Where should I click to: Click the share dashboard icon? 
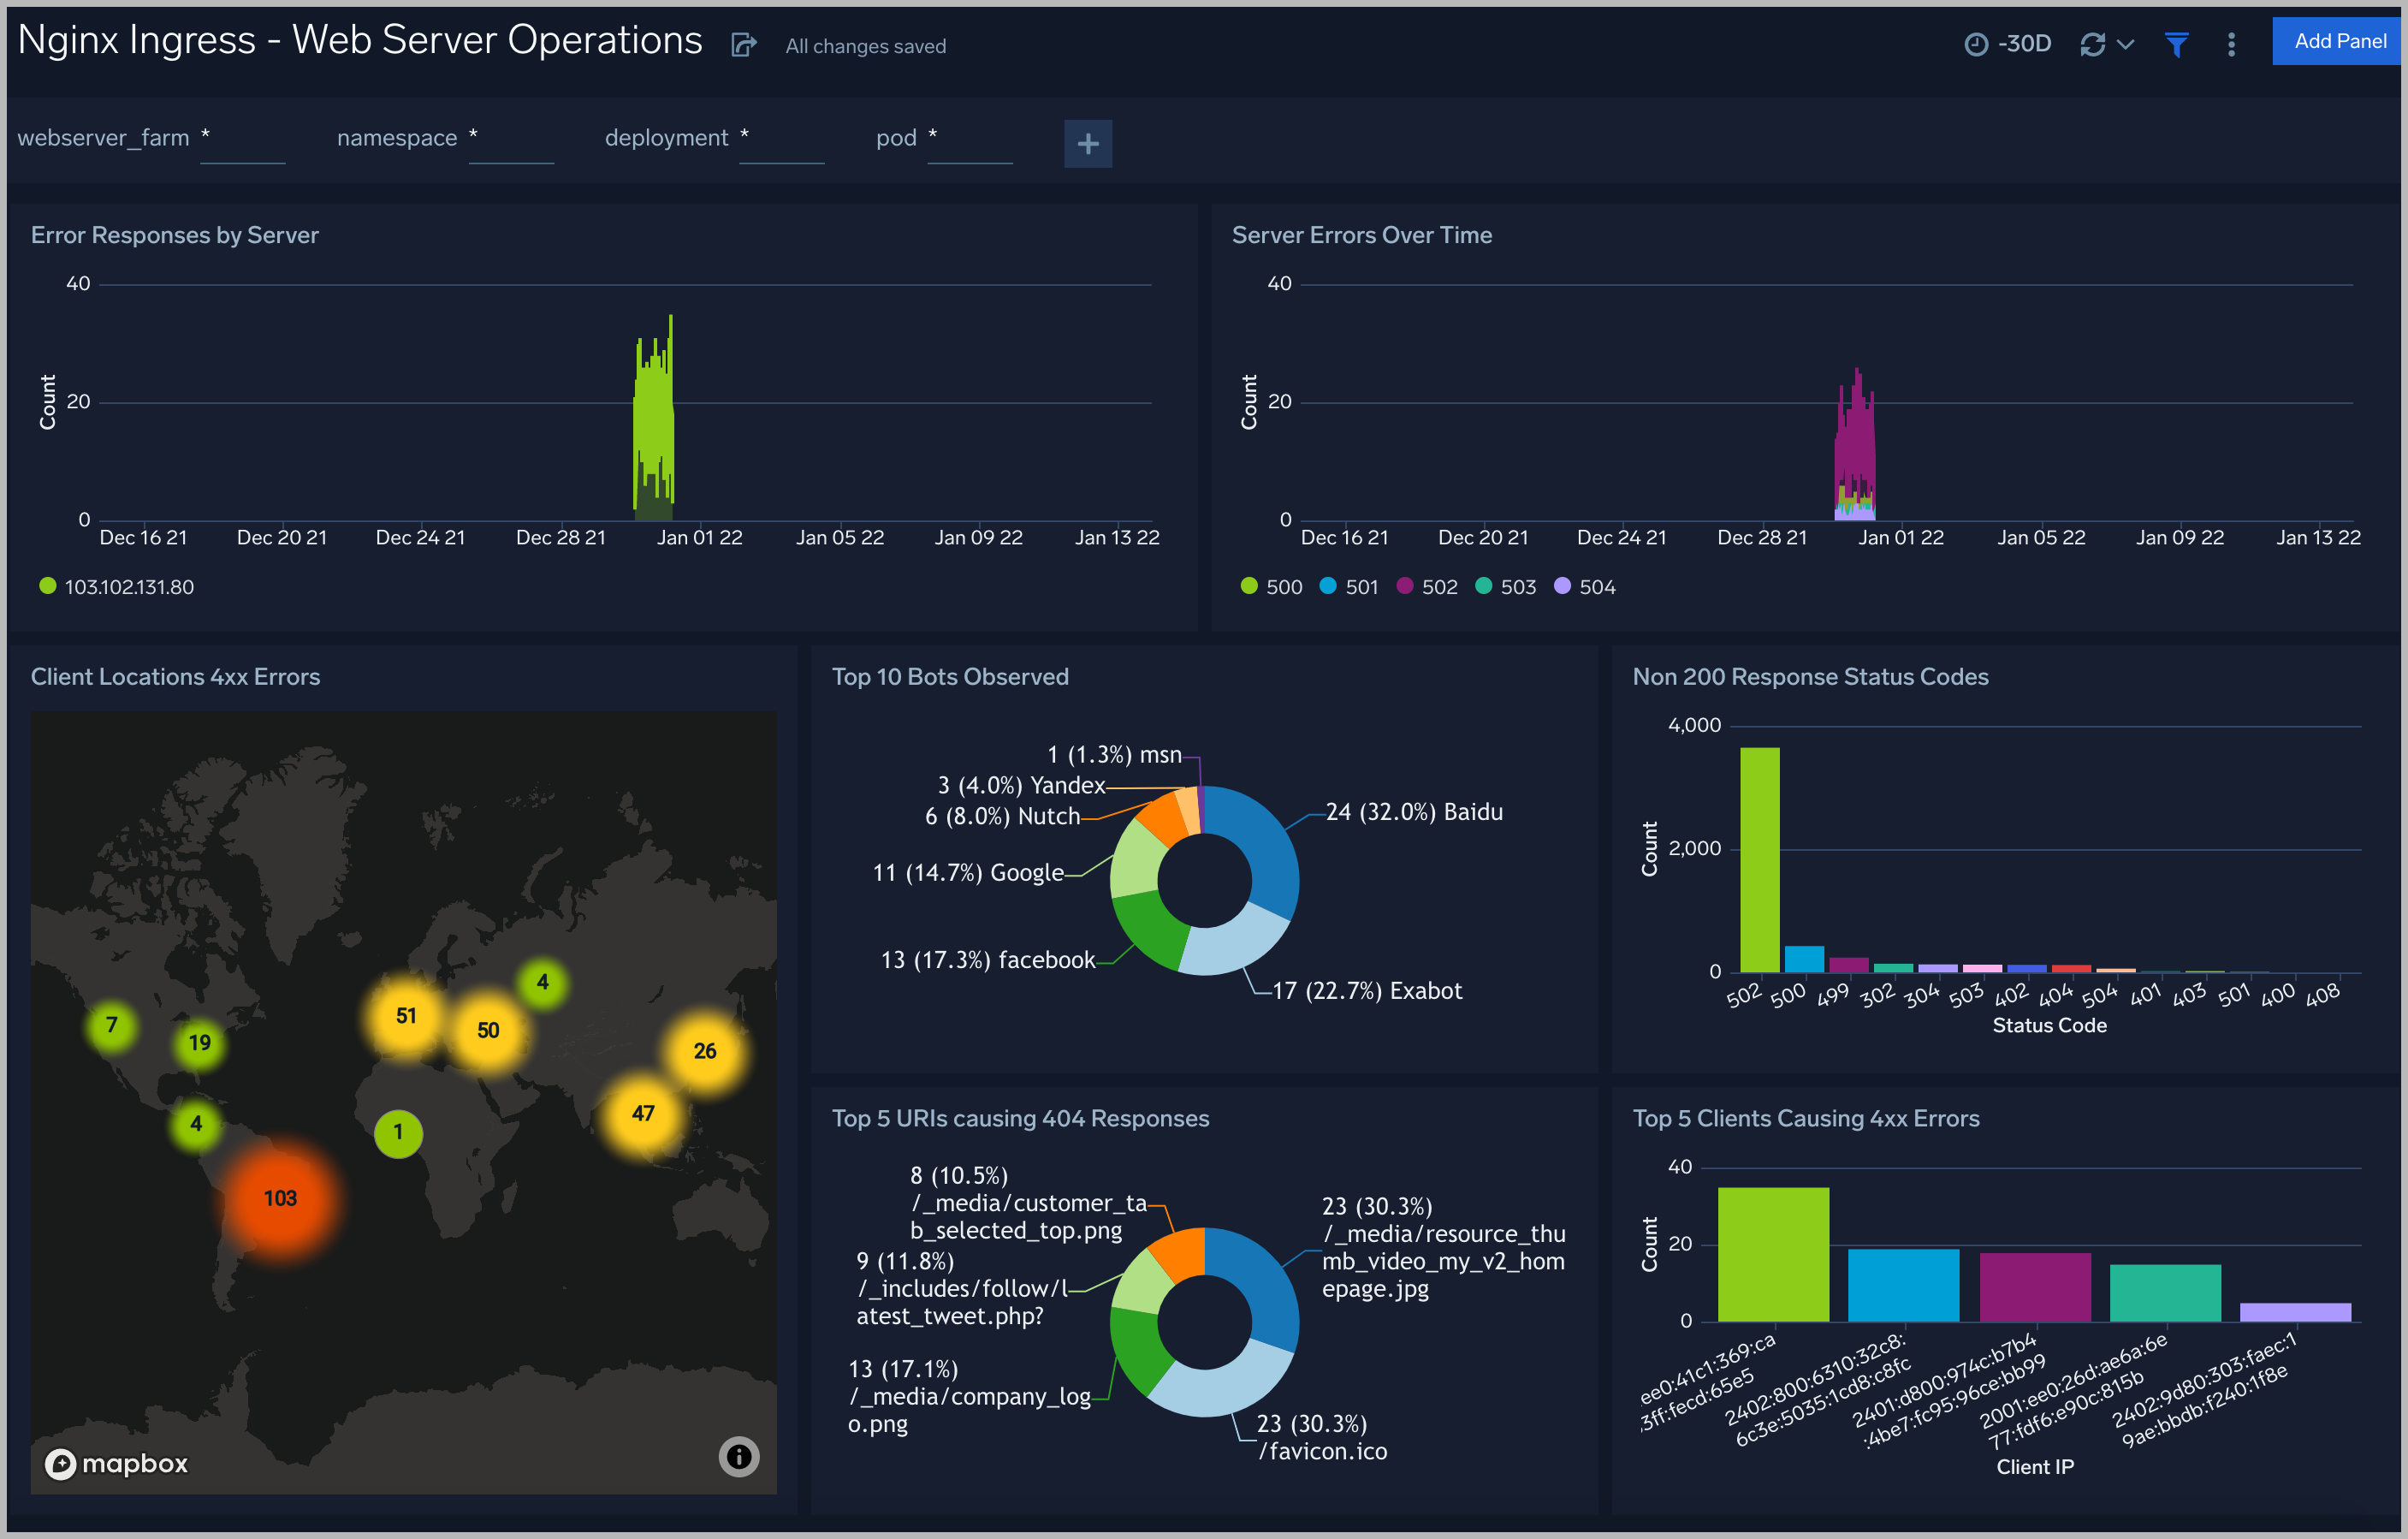coord(743,44)
